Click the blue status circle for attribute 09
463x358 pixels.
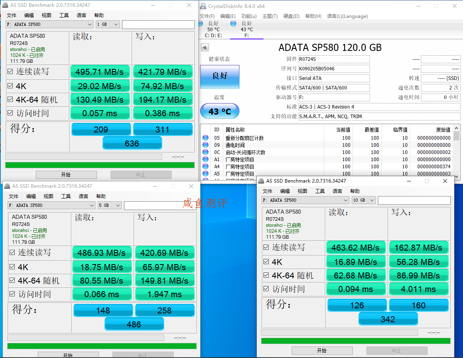tap(205, 145)
